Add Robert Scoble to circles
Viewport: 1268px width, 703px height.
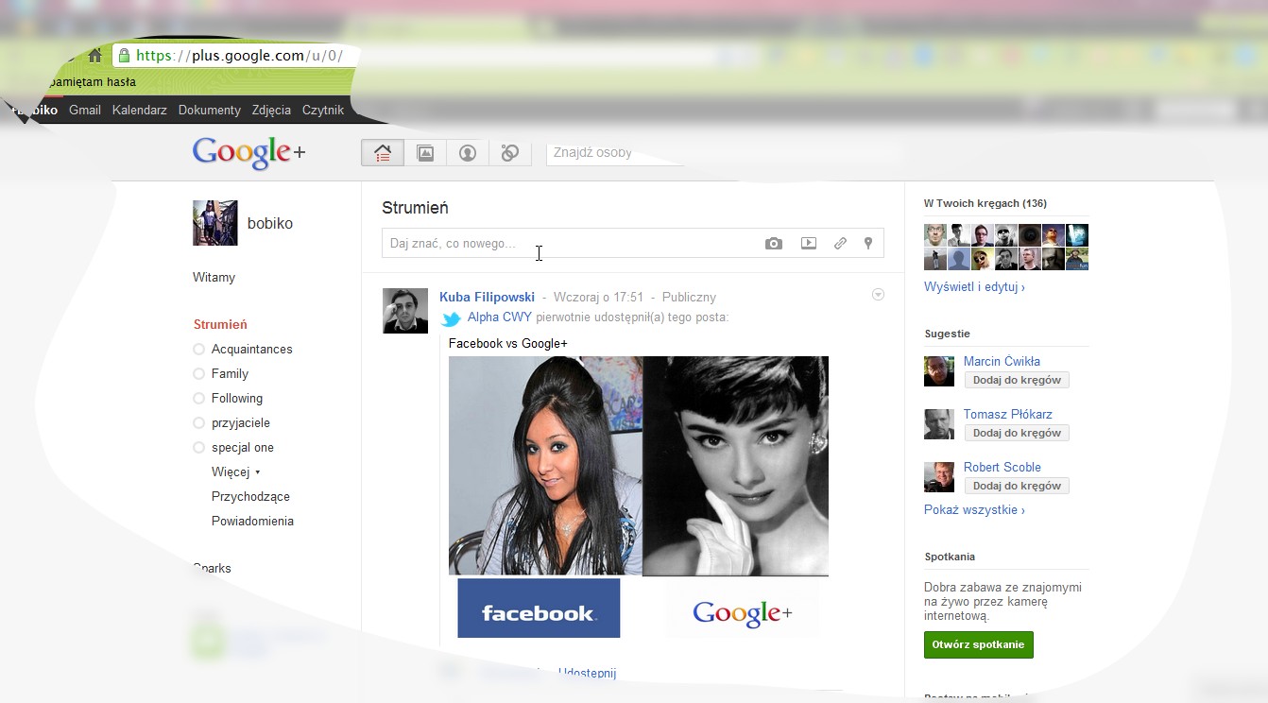1017,486
